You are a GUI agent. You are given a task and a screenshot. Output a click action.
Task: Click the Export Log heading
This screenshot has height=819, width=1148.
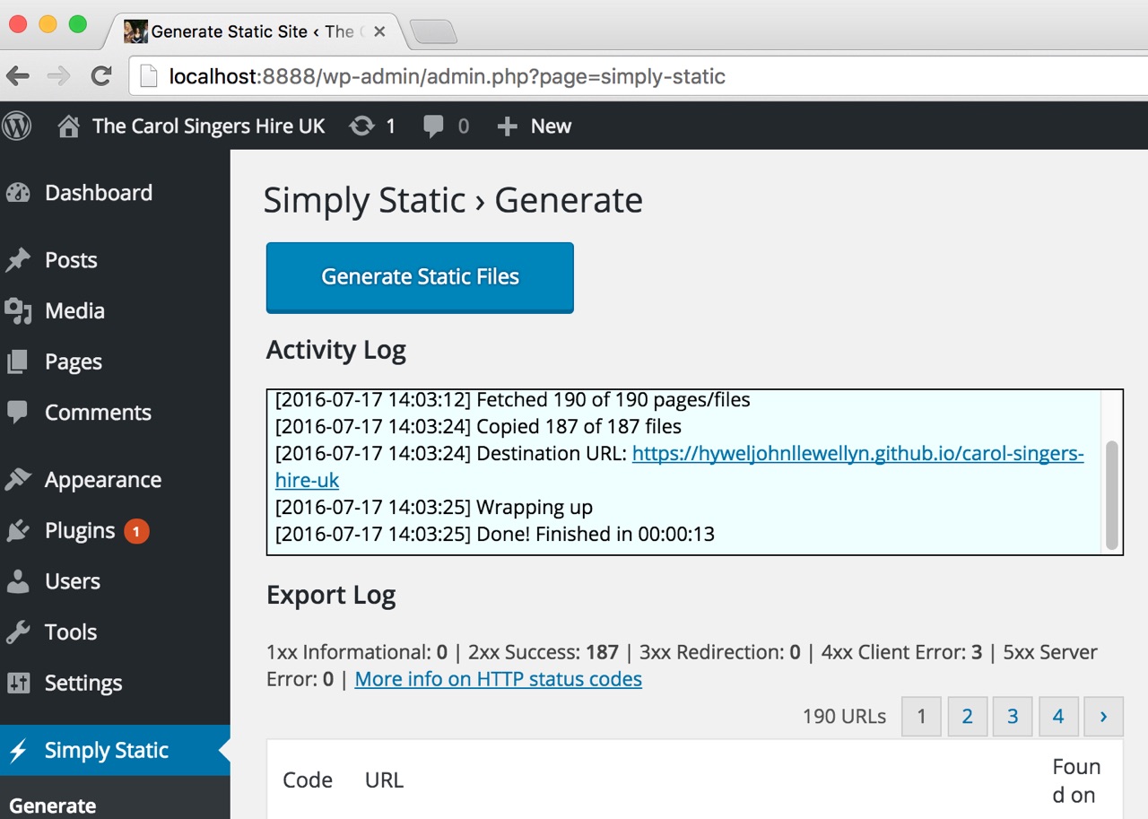point(331,596)
